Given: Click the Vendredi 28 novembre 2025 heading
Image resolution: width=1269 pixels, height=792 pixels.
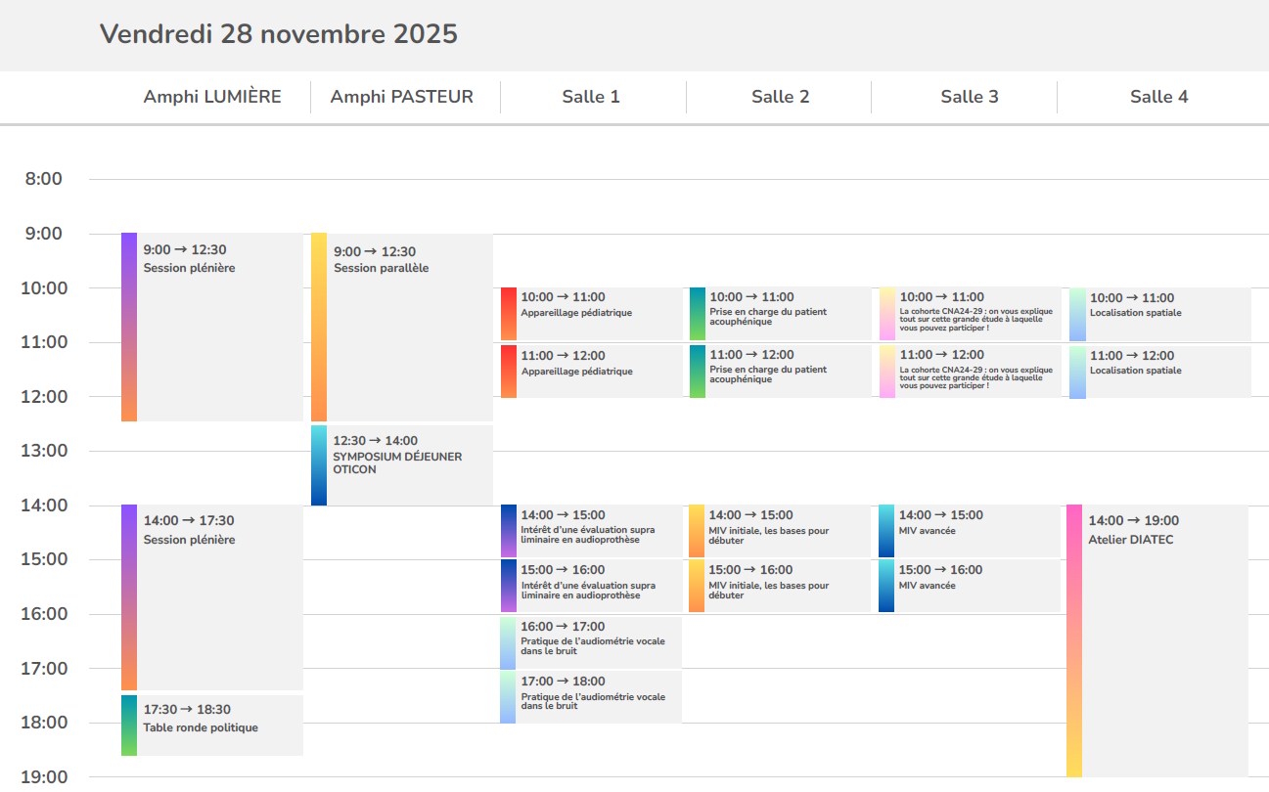Looking at the screenshot, I should point(279,34).
